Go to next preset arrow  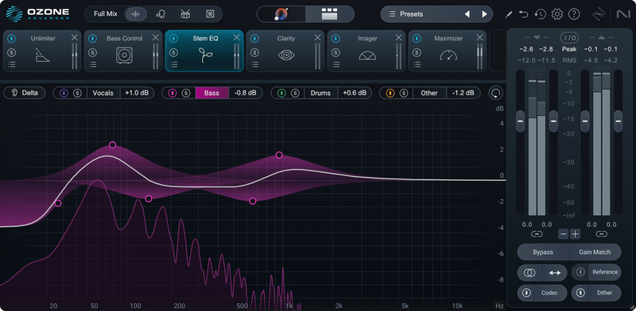[484, 14]
